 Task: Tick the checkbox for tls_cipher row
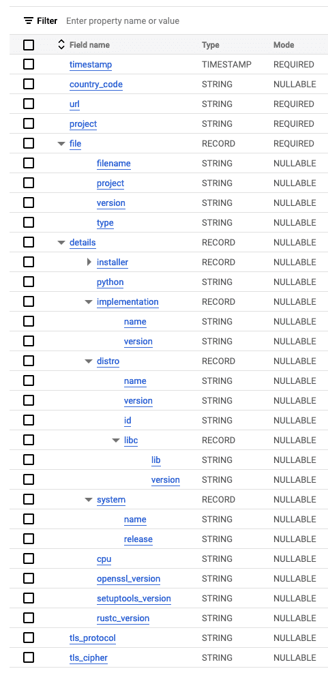tap(29, 657)
